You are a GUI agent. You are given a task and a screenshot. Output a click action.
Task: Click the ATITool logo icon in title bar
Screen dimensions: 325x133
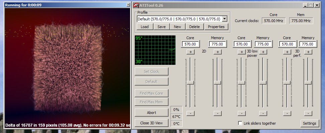click(x=136, y=5)
